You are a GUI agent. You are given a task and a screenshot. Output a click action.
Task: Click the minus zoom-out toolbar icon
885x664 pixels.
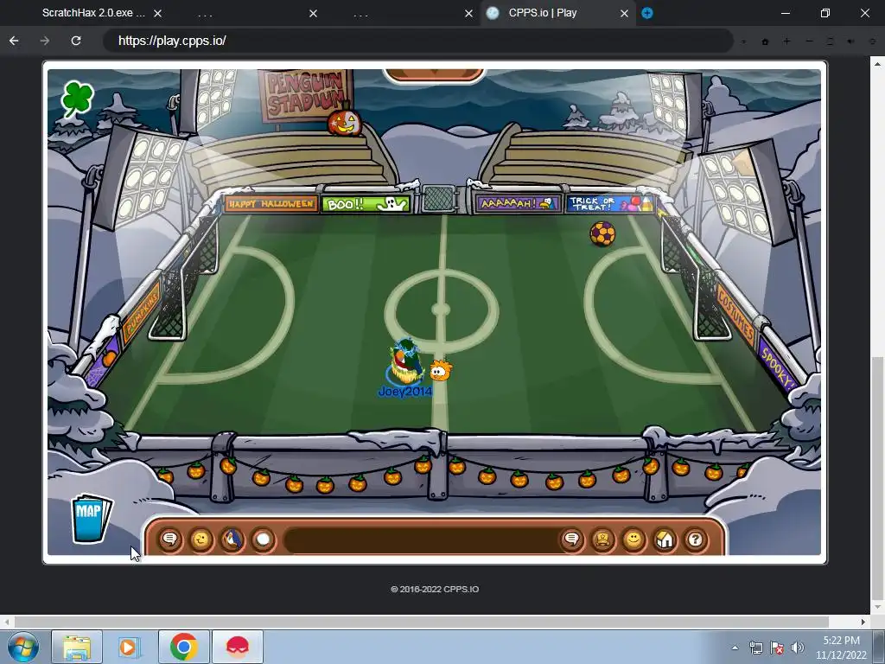coord(809,41)
